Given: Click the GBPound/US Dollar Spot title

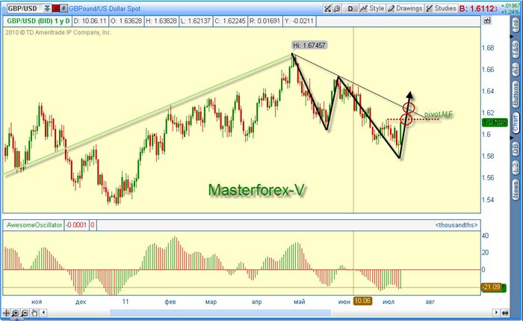Looking at the screenshot, I should (105, 9).
